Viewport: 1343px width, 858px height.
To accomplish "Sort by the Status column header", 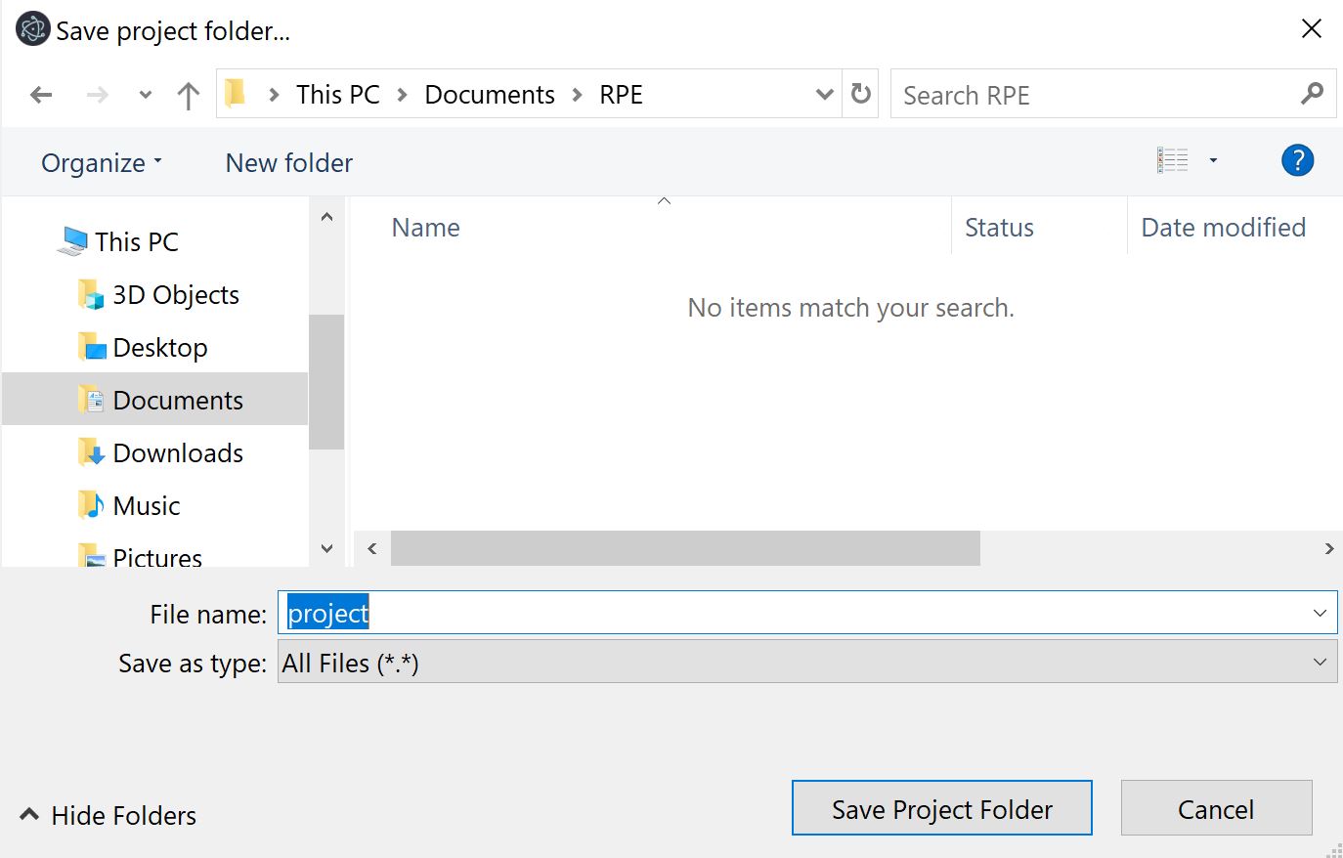I will [1000, 228].
